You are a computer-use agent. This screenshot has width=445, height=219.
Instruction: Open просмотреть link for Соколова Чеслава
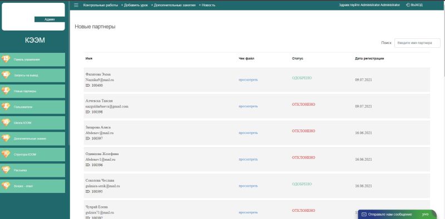click(x=248, y=186)
